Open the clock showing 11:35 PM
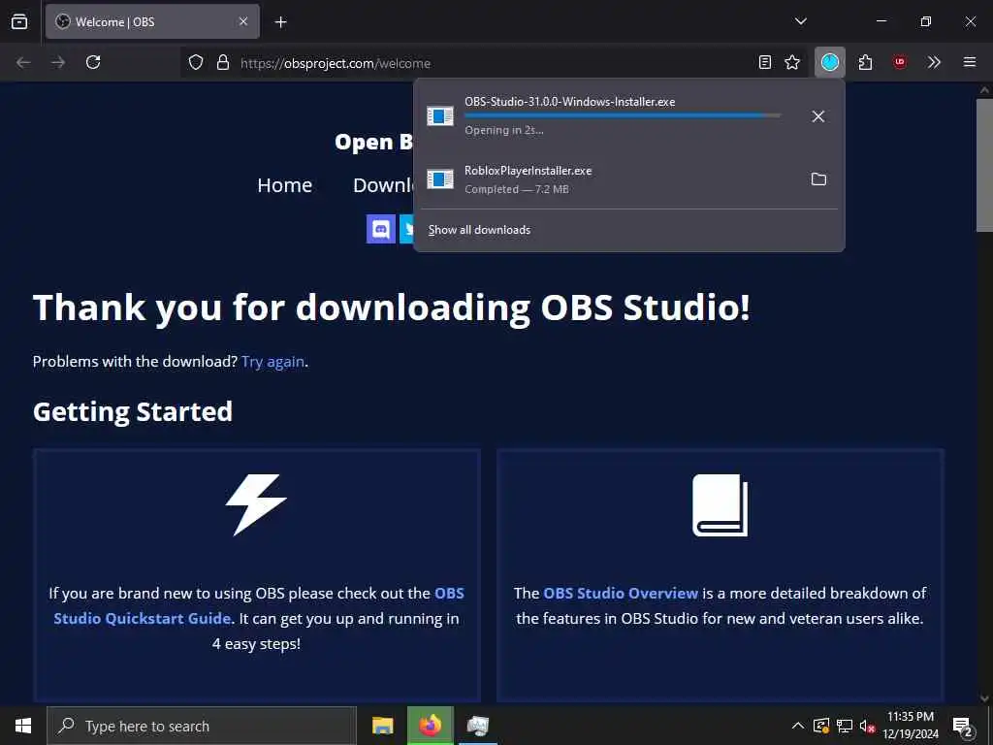 click(x=911, y=726)
